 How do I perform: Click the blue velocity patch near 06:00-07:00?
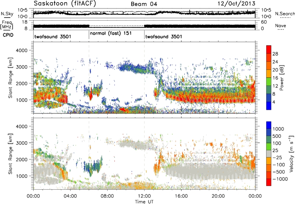pos(93,166)
